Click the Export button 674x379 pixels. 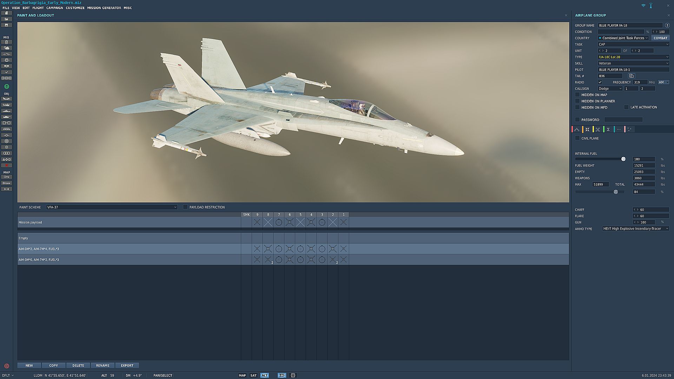pos(127,365)
